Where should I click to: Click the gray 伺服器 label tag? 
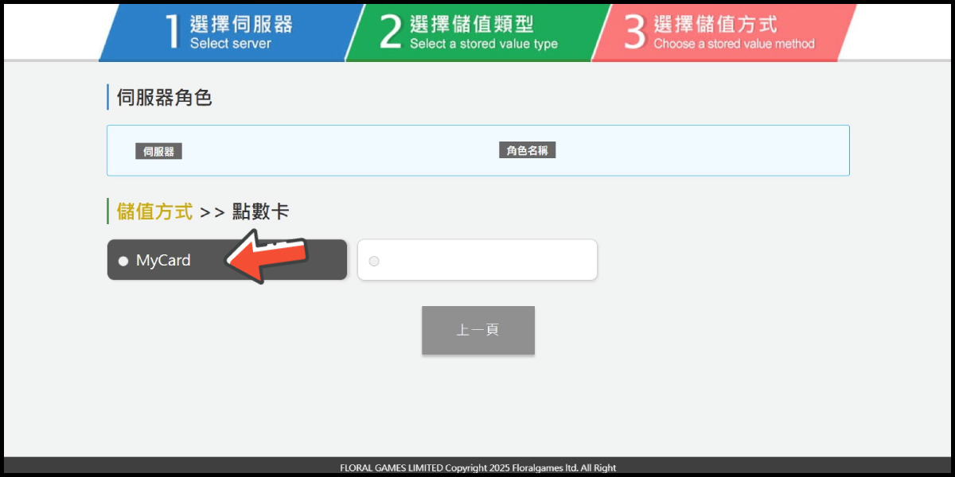[158, 151]
